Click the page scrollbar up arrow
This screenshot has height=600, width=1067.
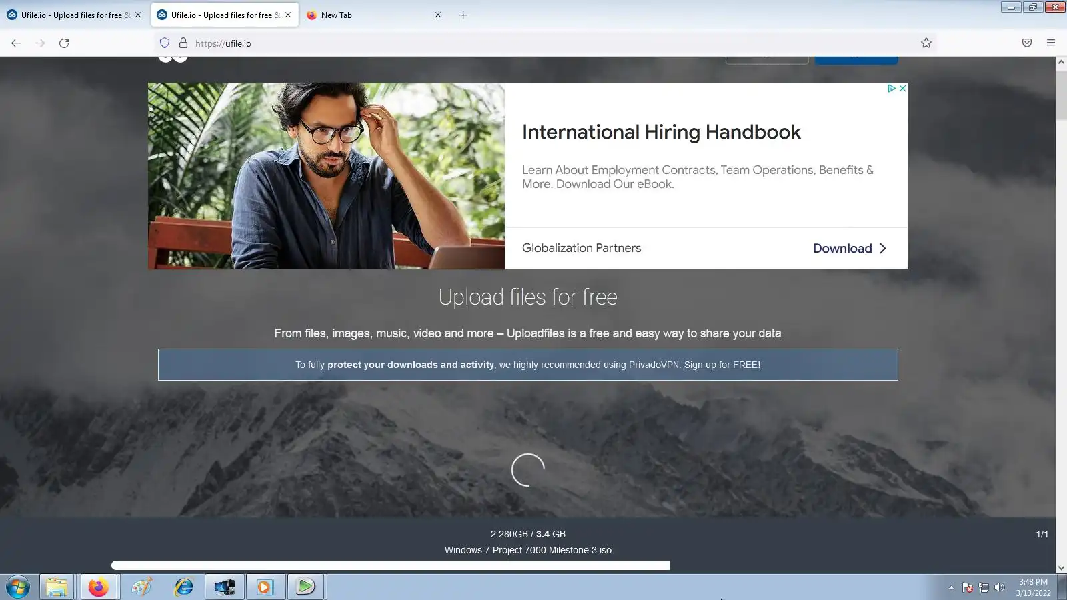click(1061, 62)
